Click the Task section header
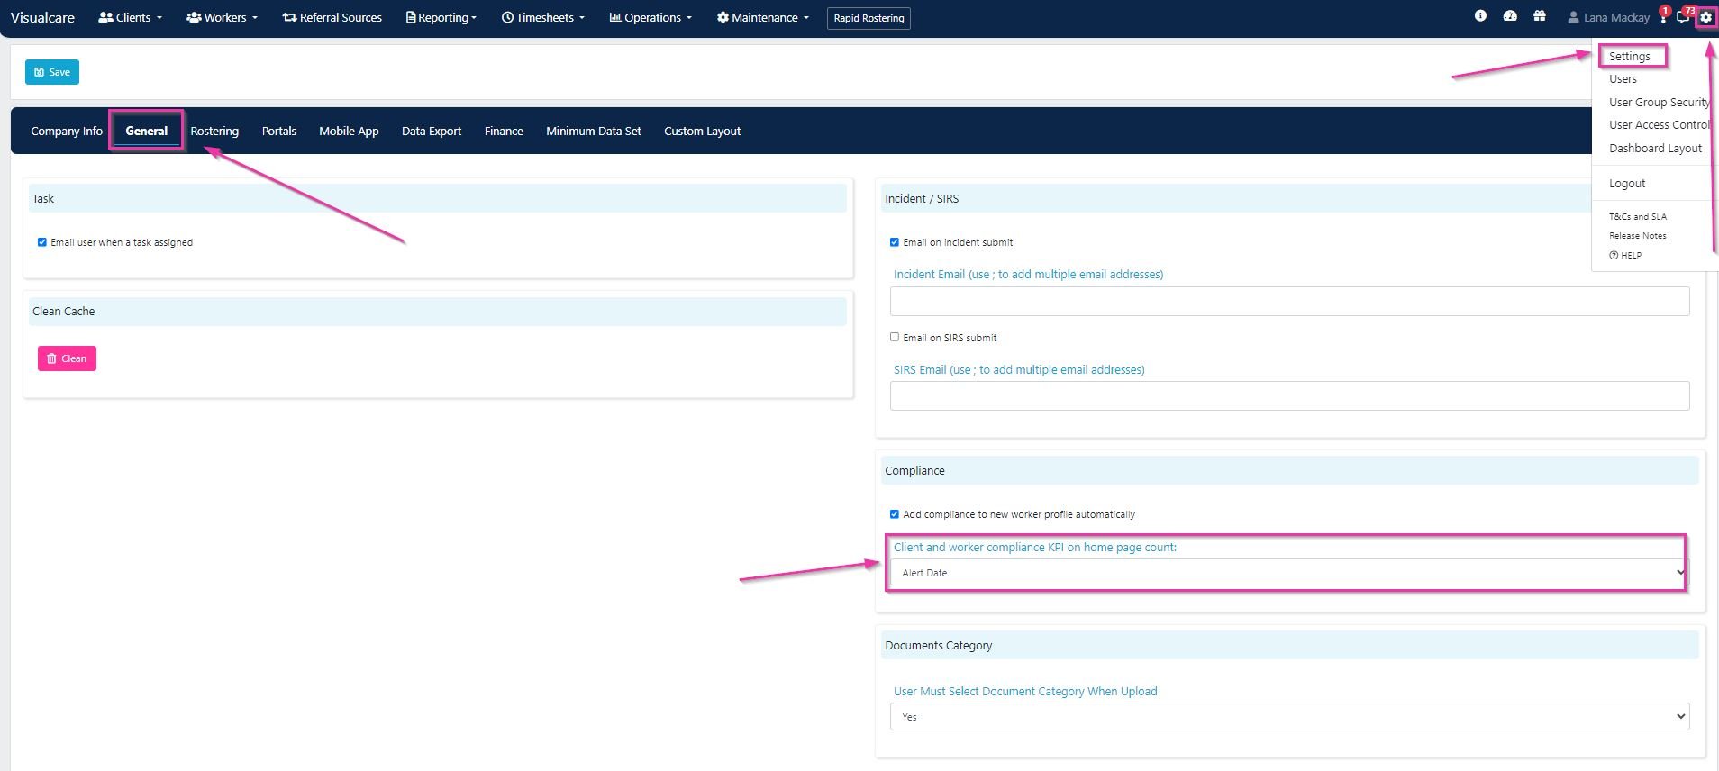Screen dimensions: 1719x771 click(x=438, y=198)
